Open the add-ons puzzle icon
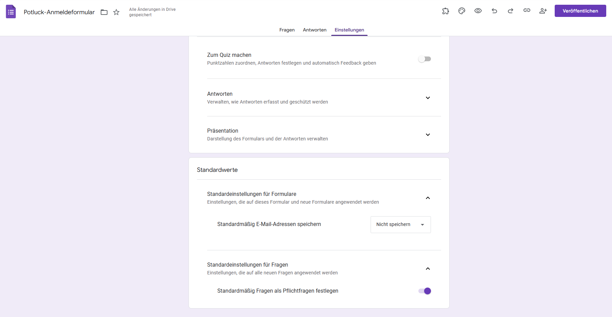The image size is (612, 317). pos(446,11)
